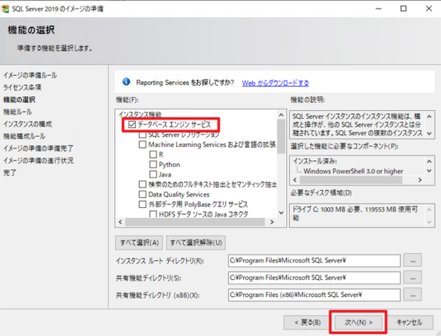Viewport: 441px width, 336px height.
Task: Select the 完了 step in sidebar
Action: 9,173
